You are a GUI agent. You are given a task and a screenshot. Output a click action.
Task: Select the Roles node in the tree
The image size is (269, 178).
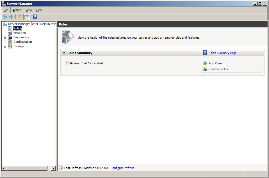pos(17,28)
